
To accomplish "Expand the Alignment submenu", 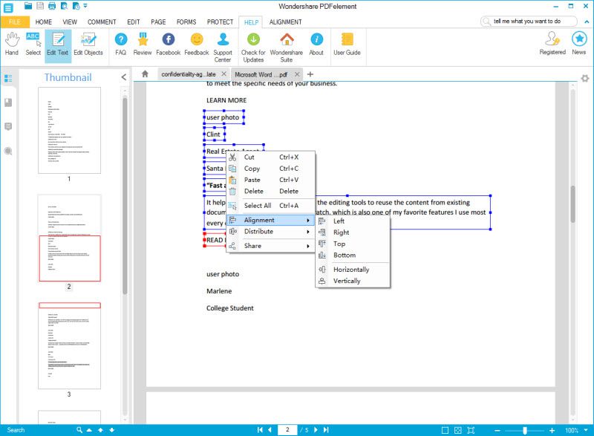I will click(271, 220).
